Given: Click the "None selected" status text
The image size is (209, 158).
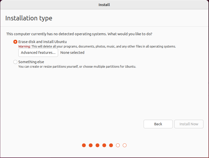Looking at the screenshot, I should click(72, 53).
